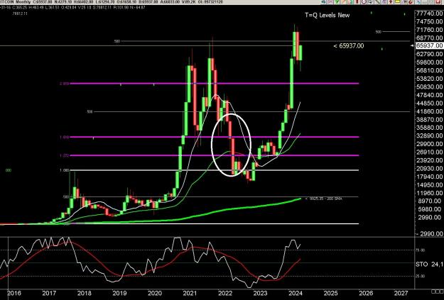Click the 2025 year label on time axis
The image size is (444, 300).
pyautogui.click(x=331, y=293)
